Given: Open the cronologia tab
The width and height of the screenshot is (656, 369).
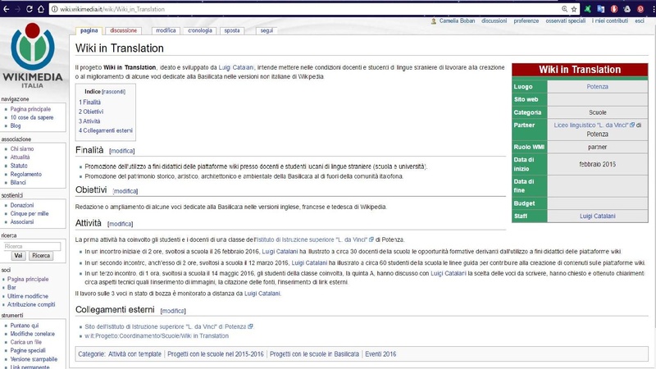Looking at the screenshot, I should (x=200, y=30).
